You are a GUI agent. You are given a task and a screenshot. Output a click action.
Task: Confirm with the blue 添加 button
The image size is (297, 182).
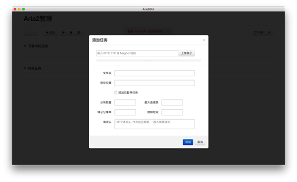188,142
